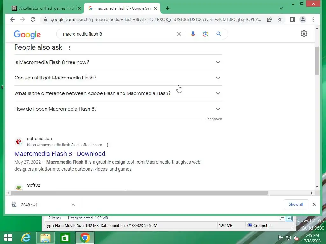Open the 2048.swf download options arrow
326x244 pixels.
pos(73,205)
